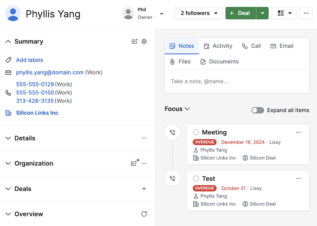Click the Summary settings gear icon
This screenshot has height=226, width=317.
point(144,41)
